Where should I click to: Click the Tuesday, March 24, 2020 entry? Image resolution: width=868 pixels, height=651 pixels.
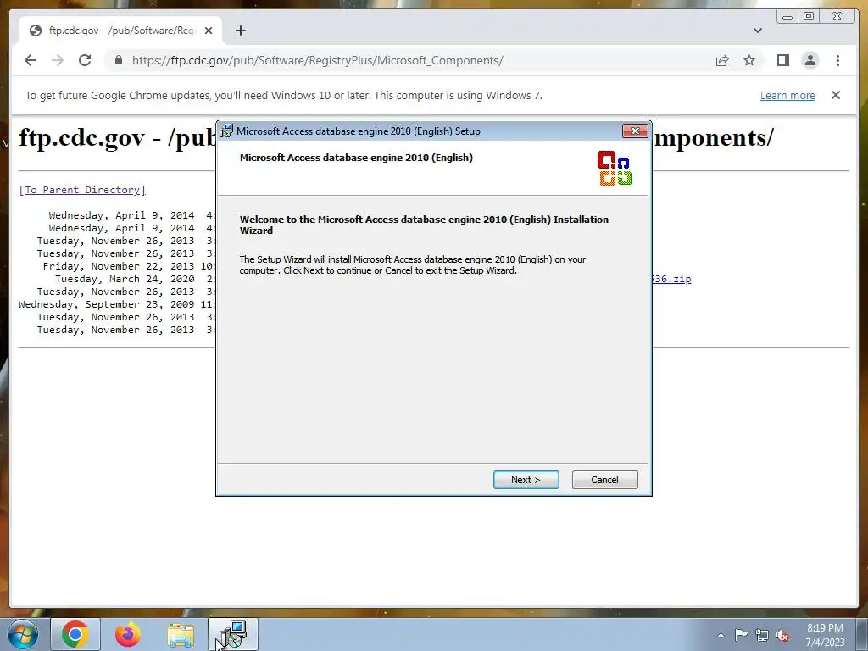click(125, 279)
